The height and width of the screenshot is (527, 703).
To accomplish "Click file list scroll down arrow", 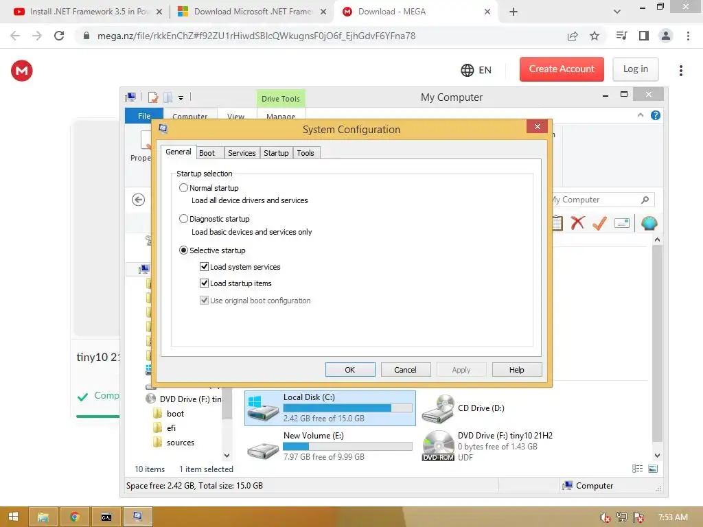I will point(657,456).
